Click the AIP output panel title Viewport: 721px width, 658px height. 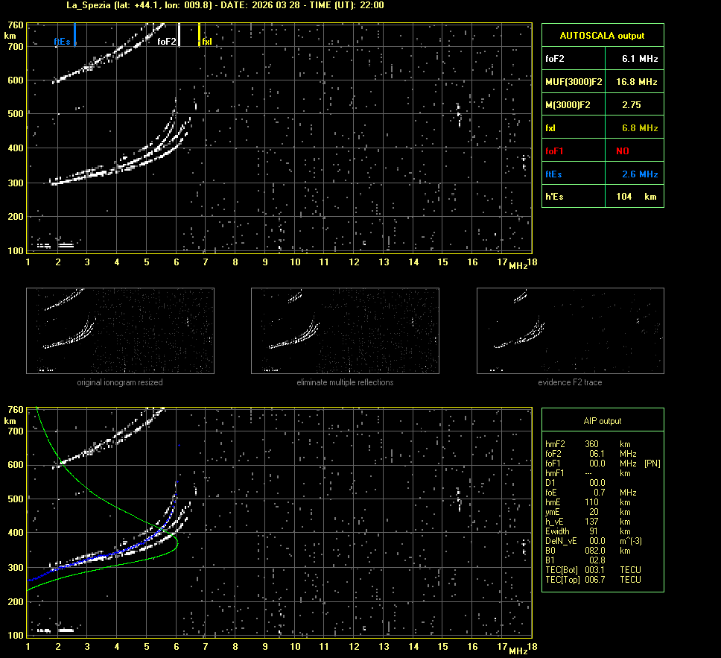[602, 421]
